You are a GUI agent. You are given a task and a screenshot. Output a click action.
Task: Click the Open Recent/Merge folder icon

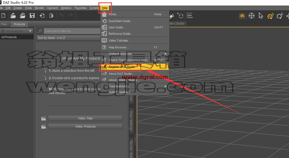click(x=23, y=16)
